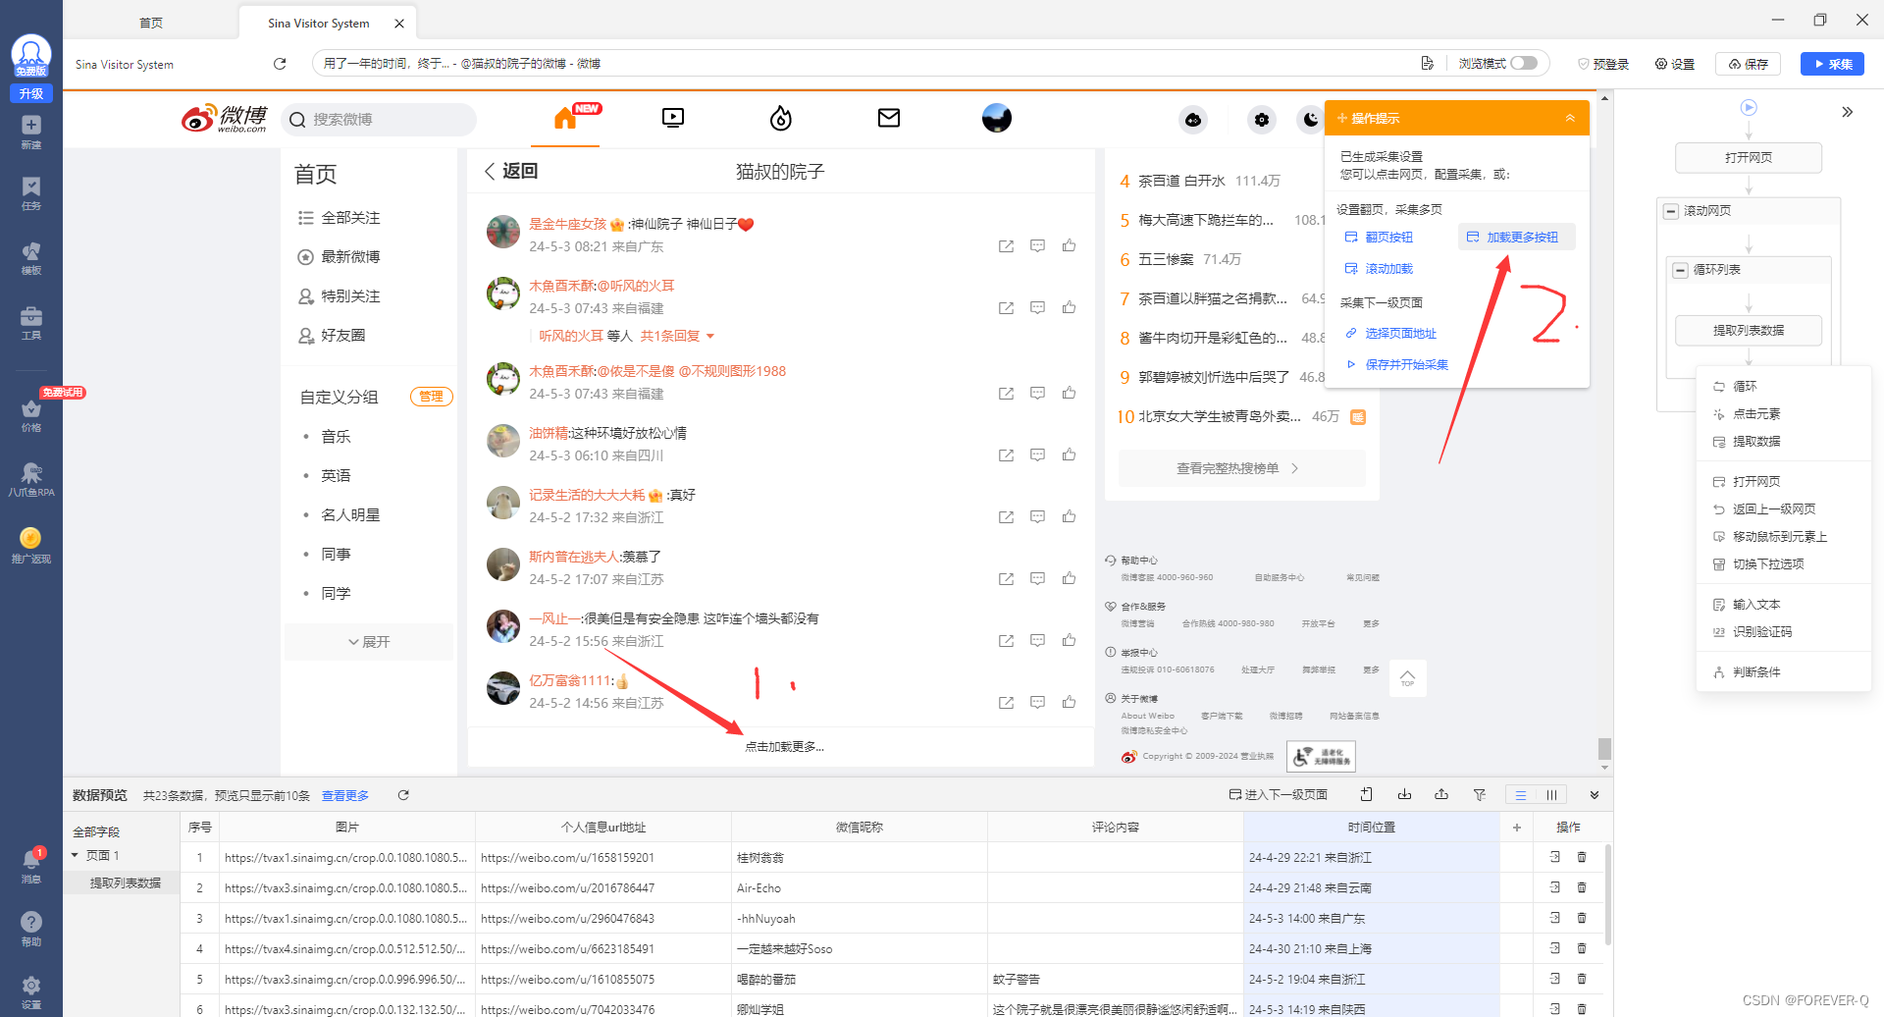The image size is (1884, 1017).
Task: Click the filter funnel icon in data preview
Action: click(x=1480, y=795)
